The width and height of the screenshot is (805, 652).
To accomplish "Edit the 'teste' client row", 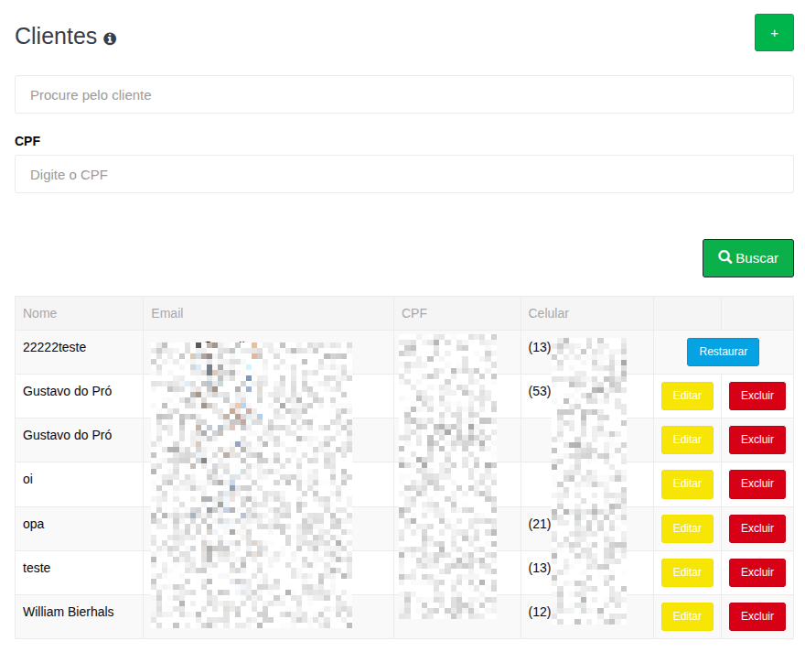I will tap(687, 572).
